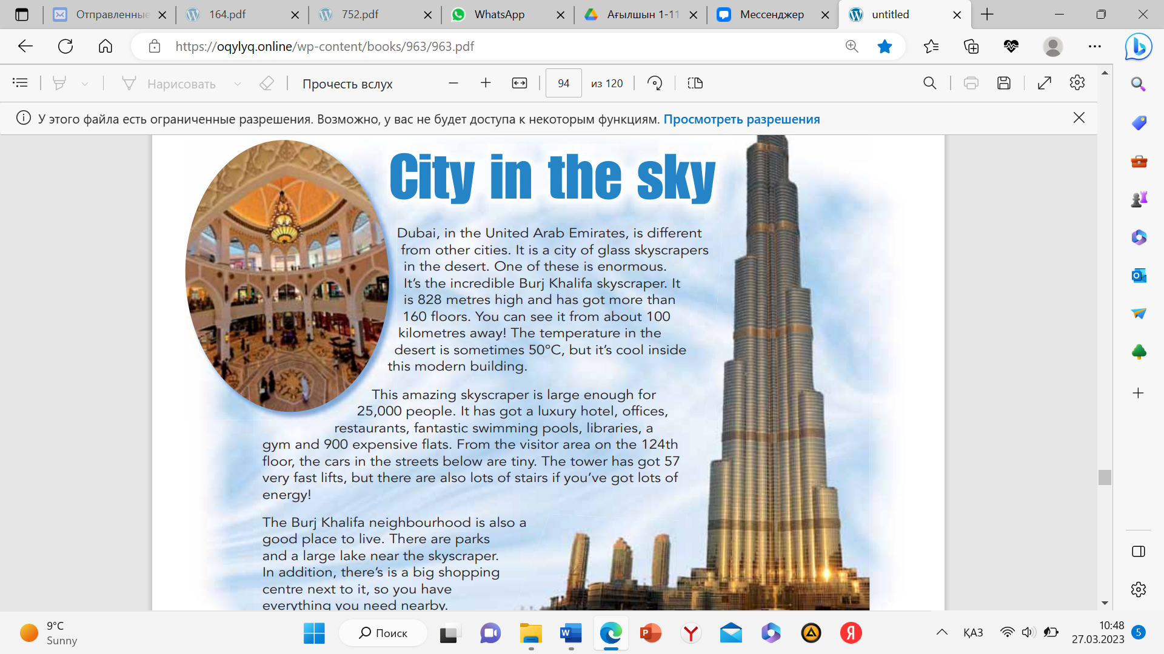Click fit to width icon
The image size is (1164, 654).
[x=520, y=83]
